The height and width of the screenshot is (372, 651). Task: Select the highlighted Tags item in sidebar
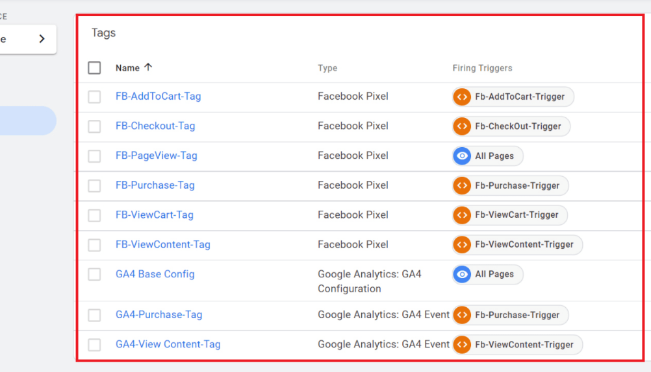(27, 121)
